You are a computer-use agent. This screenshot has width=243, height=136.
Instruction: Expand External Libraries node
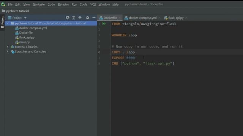click(x=8, y=47)
